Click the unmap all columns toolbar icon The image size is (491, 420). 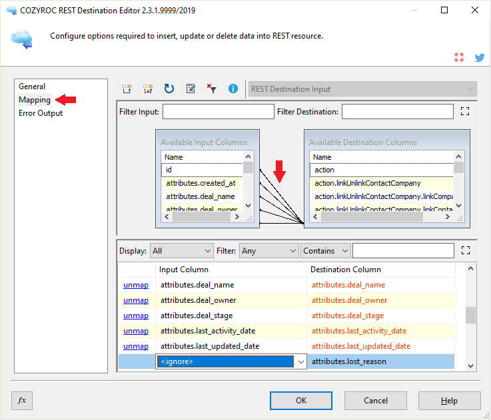[x=148, y=89]
